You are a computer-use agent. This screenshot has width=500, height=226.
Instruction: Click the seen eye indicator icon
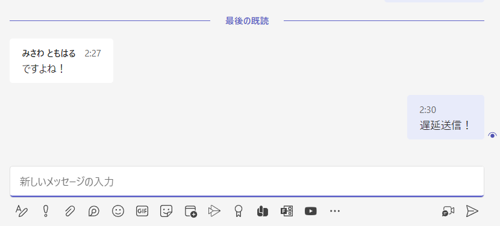[492, 135]
